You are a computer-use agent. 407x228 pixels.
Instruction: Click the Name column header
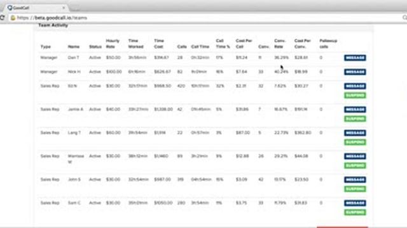(x=74, y=47)
